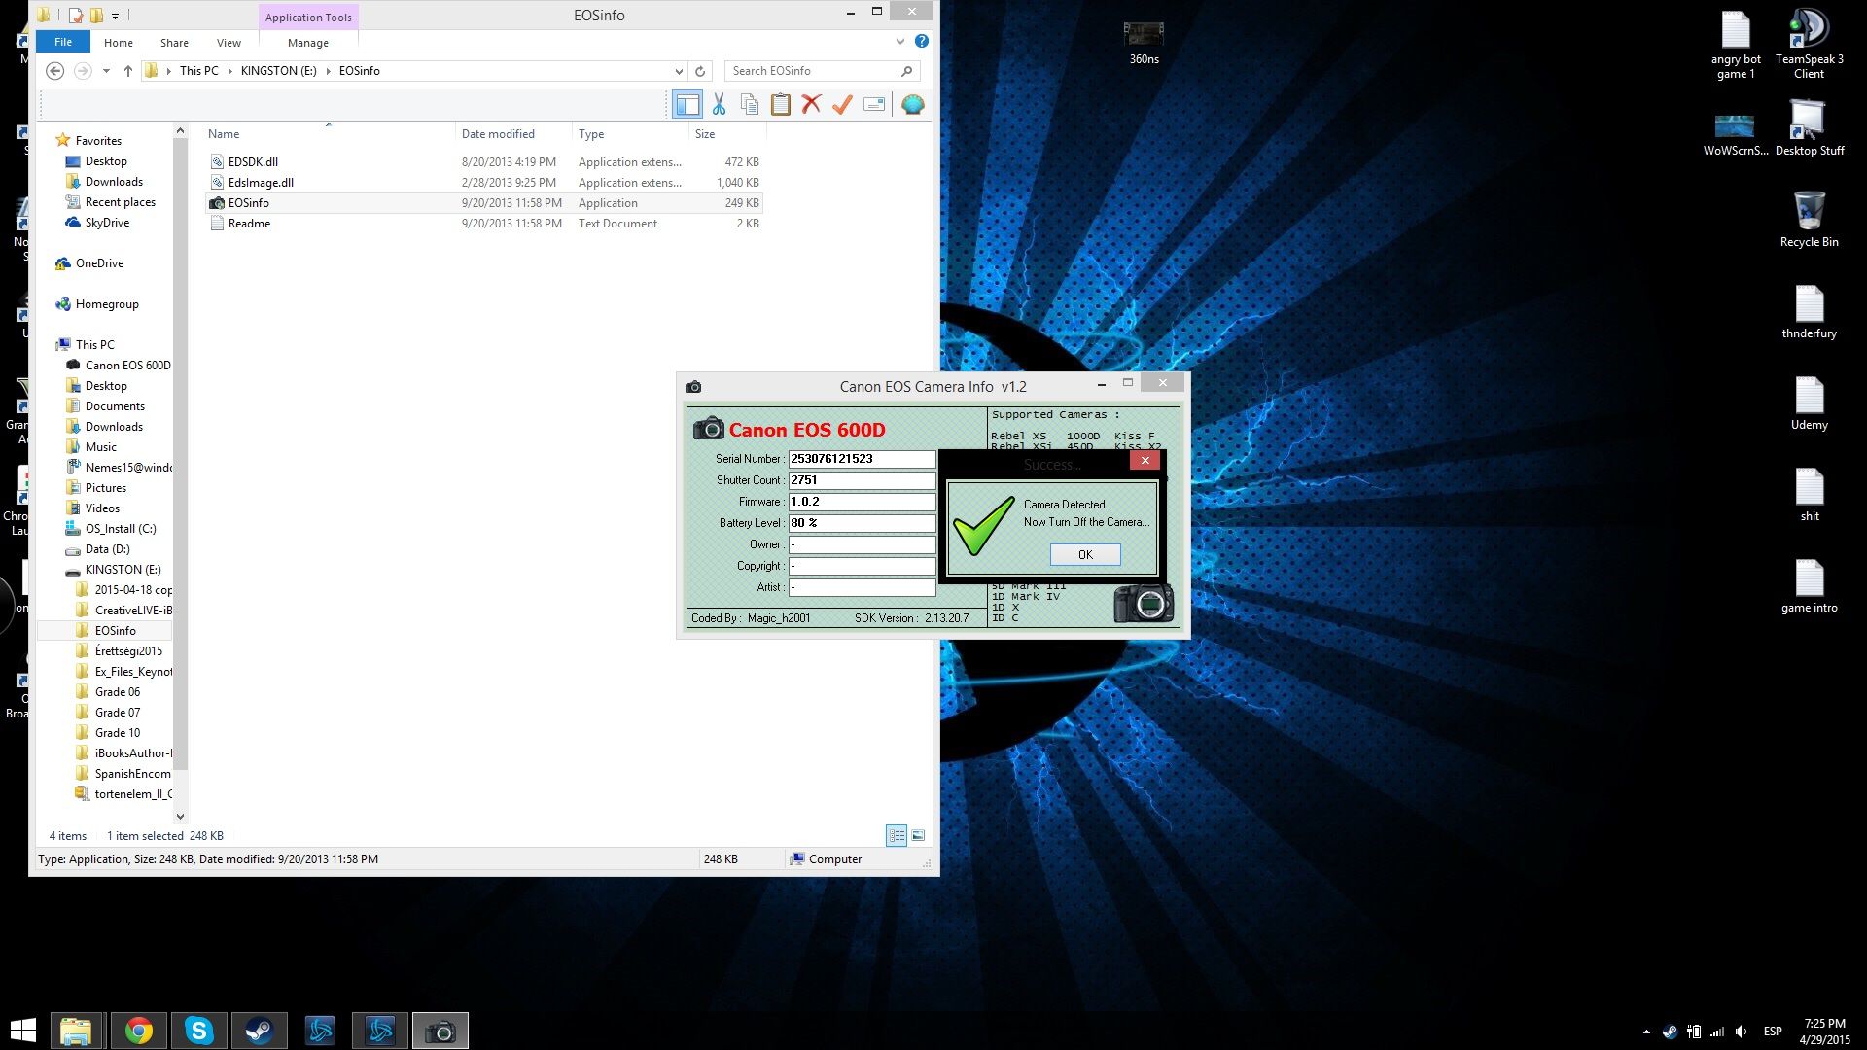This screenshot has height=1050, width=1867.
Task: Switch to details view in status bar
Action: coord(896,835)
